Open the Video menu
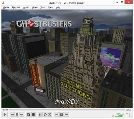 (35, 7)
